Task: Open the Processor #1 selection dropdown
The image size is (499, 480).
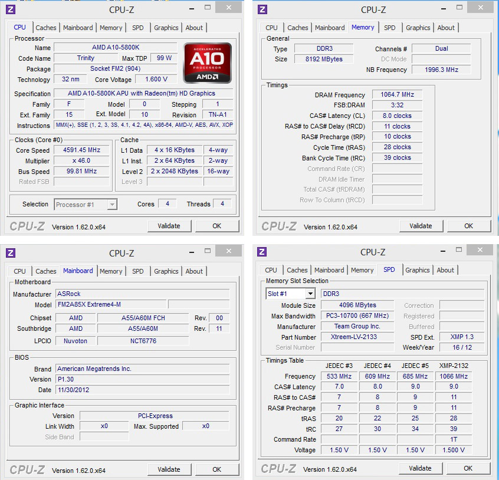Action: click(x=86, y=205)
